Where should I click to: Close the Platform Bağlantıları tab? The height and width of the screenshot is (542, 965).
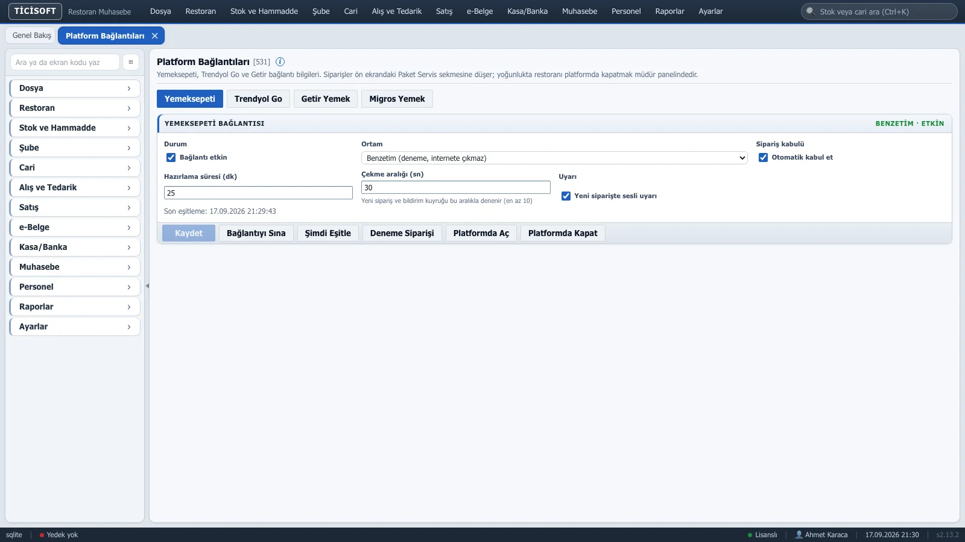(155, 36)
